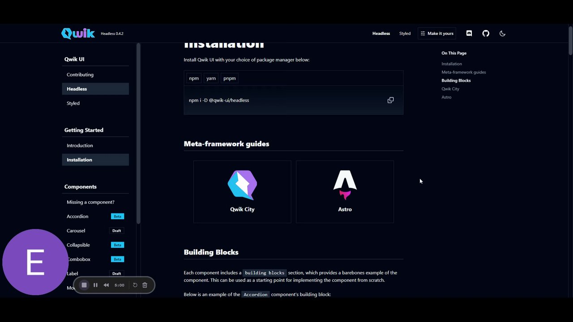Open Contributing in sidebar

click(x=95, y=75)
